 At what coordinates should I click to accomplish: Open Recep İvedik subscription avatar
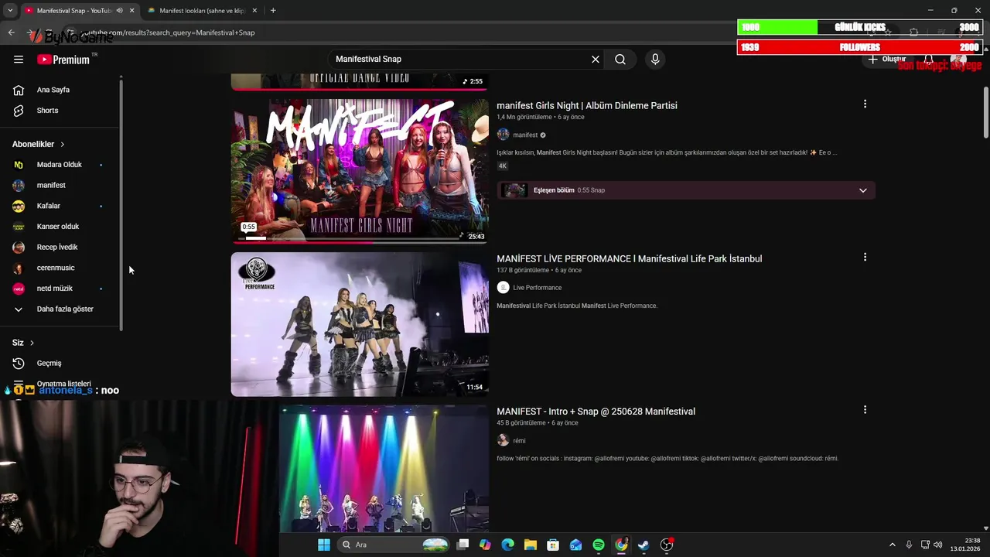tap(19, 247)
